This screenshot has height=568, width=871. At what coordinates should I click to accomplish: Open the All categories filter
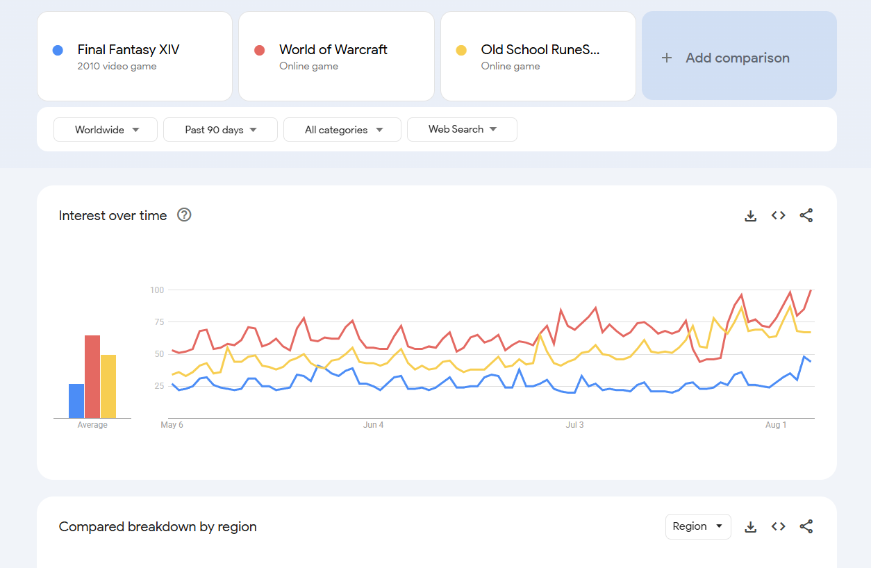(342, 130)
